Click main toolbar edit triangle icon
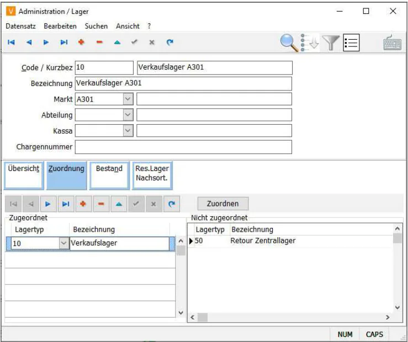This screenshot has height=342, width=408. point(118,42)
